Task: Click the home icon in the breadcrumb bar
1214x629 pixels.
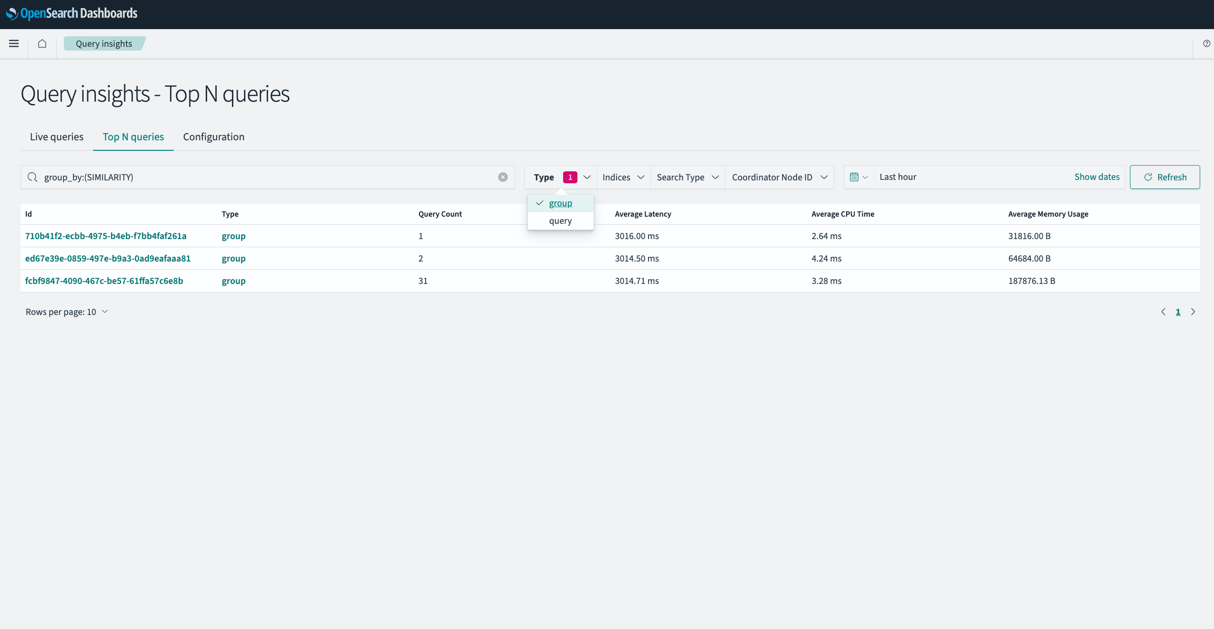Action: (42, 43)
